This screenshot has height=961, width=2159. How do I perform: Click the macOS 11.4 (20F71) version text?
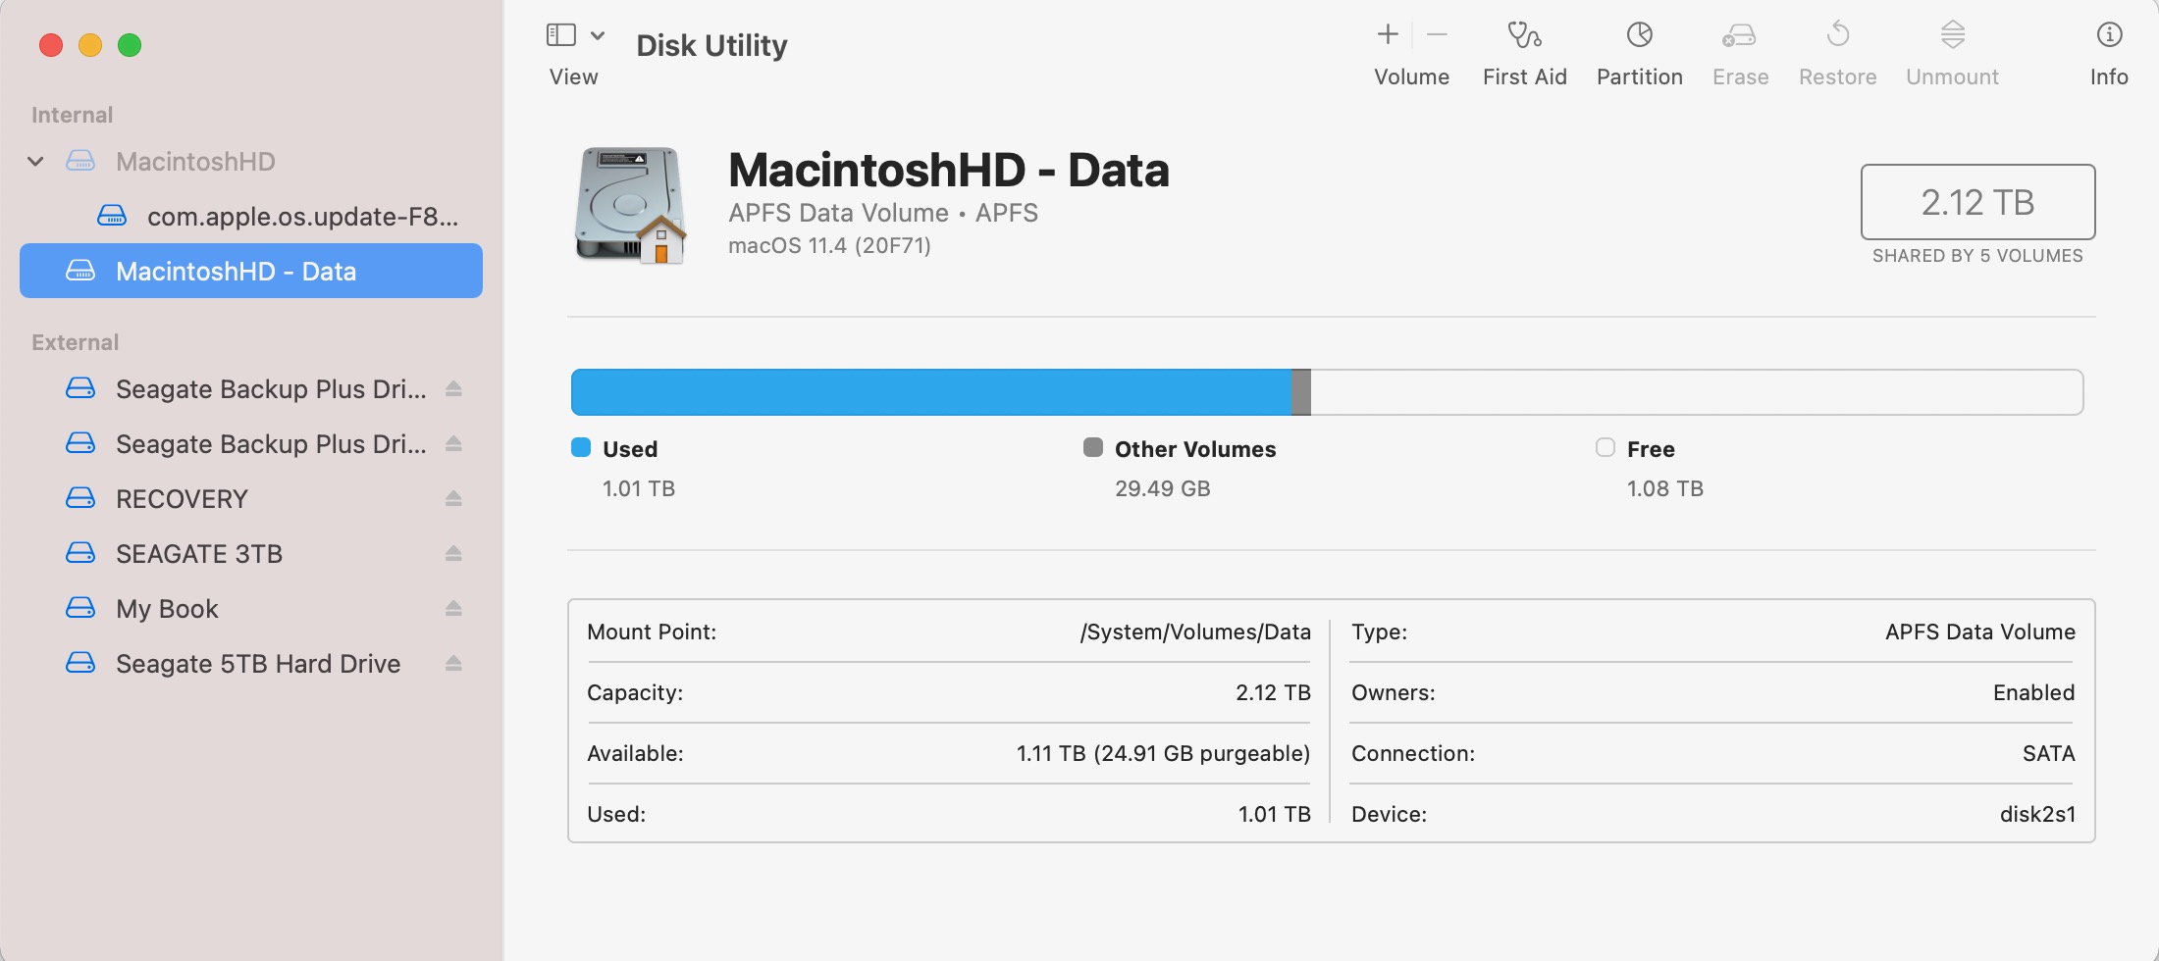coord(829,245)
